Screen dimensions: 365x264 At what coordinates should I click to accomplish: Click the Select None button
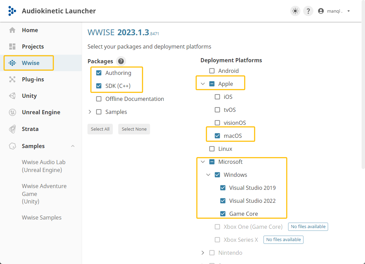[x=134, y=129]
